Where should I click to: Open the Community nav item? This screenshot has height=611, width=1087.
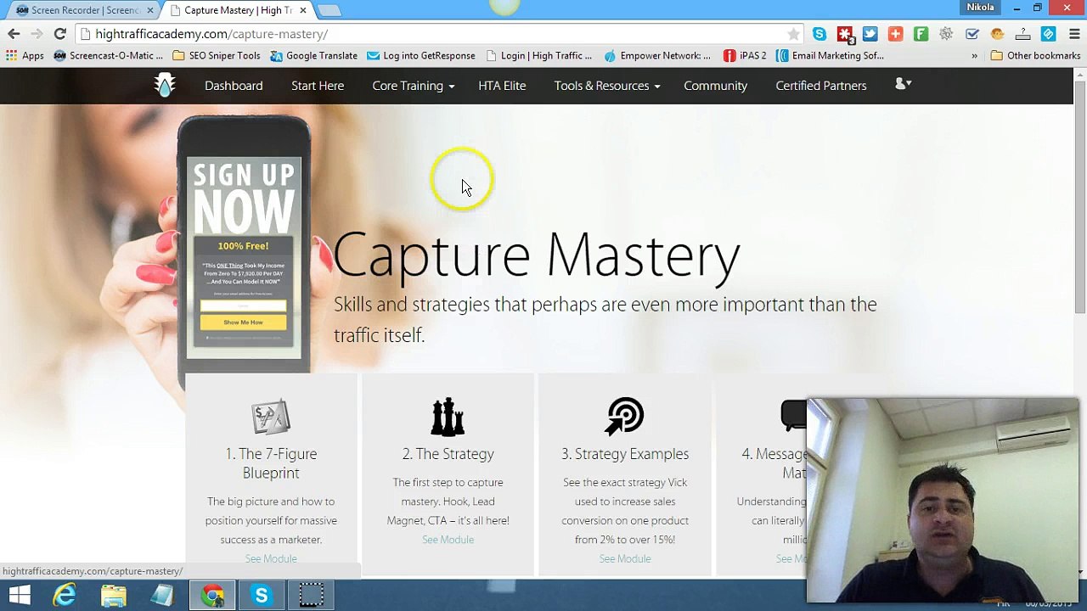coord(715,86)
